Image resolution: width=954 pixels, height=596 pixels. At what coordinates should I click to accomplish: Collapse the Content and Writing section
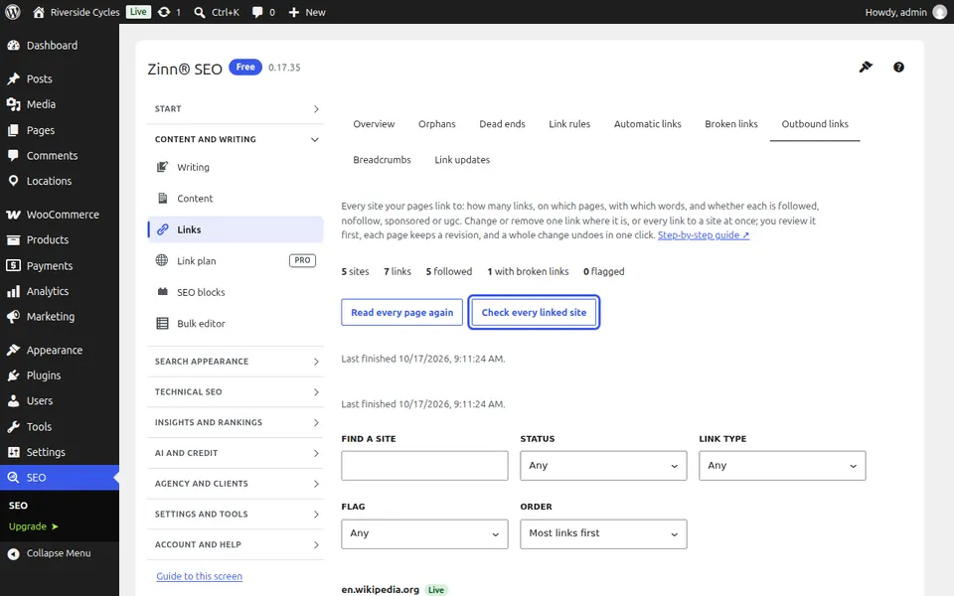point(236,139)
